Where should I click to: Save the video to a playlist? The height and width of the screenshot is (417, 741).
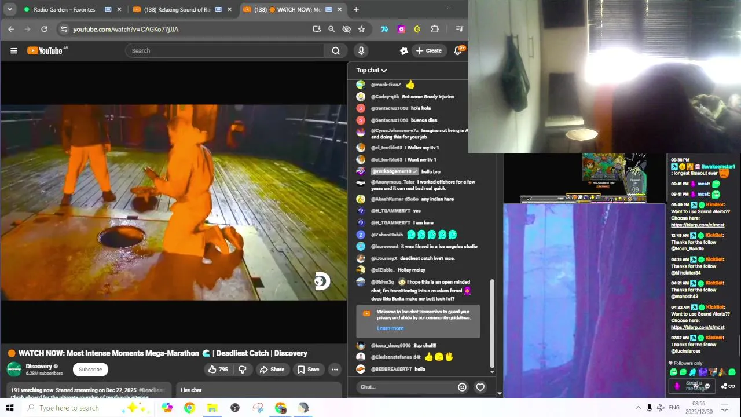pos(308,370)
